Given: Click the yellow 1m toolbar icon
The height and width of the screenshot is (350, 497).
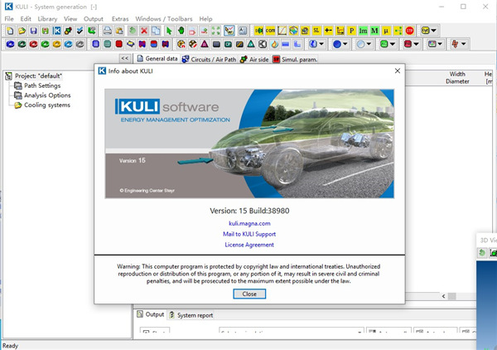Looking at the screenshot, I should (363, 31).
